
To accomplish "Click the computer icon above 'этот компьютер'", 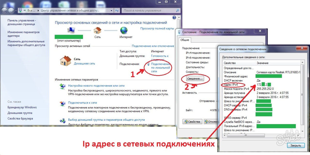I will [x=71, y=30].
